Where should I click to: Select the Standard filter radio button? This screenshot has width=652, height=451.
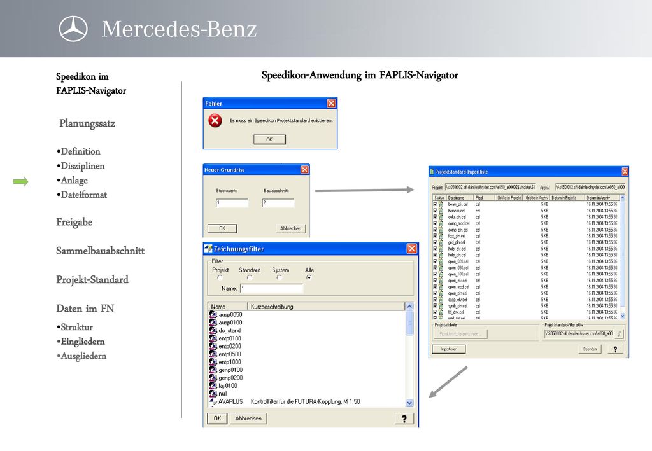point(250,277)
